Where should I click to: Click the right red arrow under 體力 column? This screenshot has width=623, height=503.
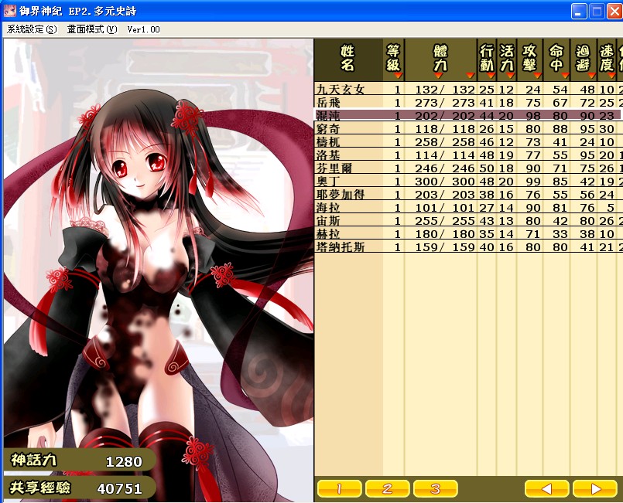click(x=471, y=75)
